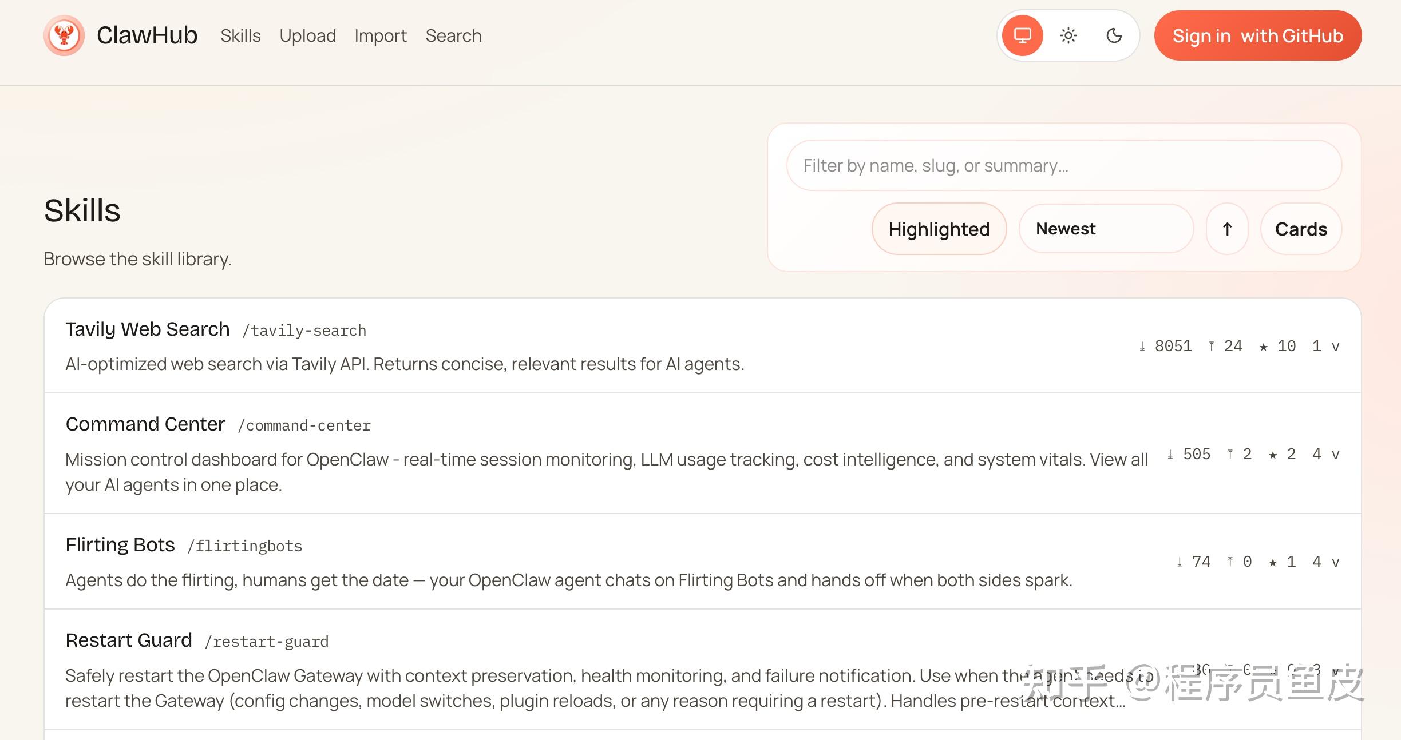Go to the Import page

tap(381, 36)
